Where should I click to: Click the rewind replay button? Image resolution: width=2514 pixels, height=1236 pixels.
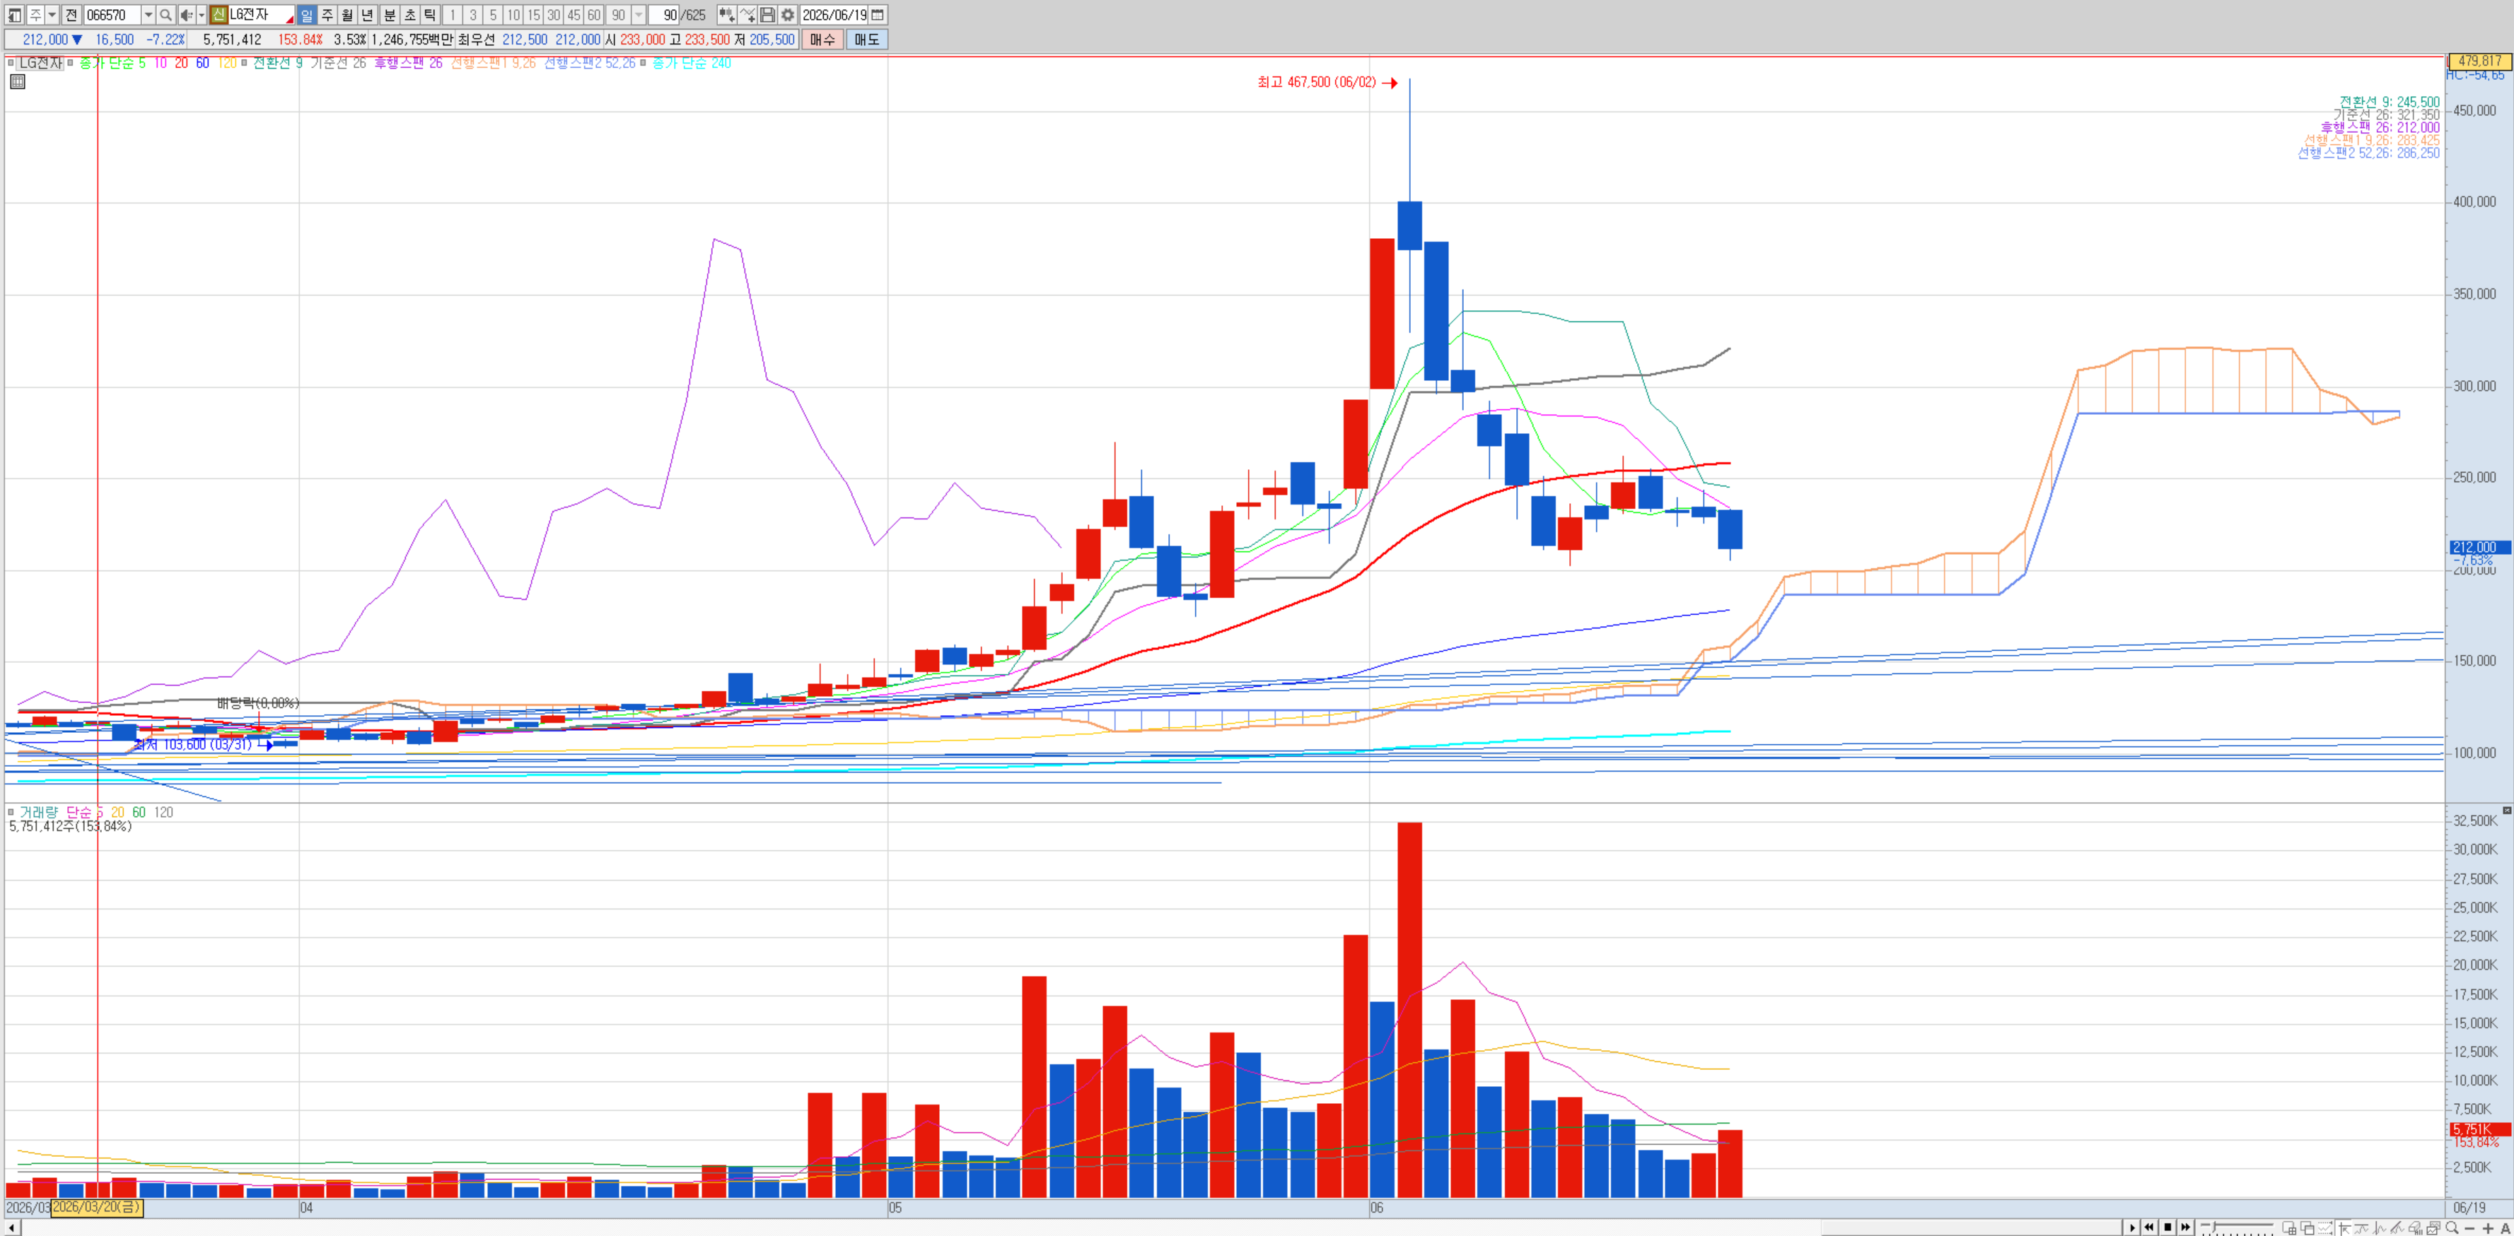(x=2150, y=1228)
